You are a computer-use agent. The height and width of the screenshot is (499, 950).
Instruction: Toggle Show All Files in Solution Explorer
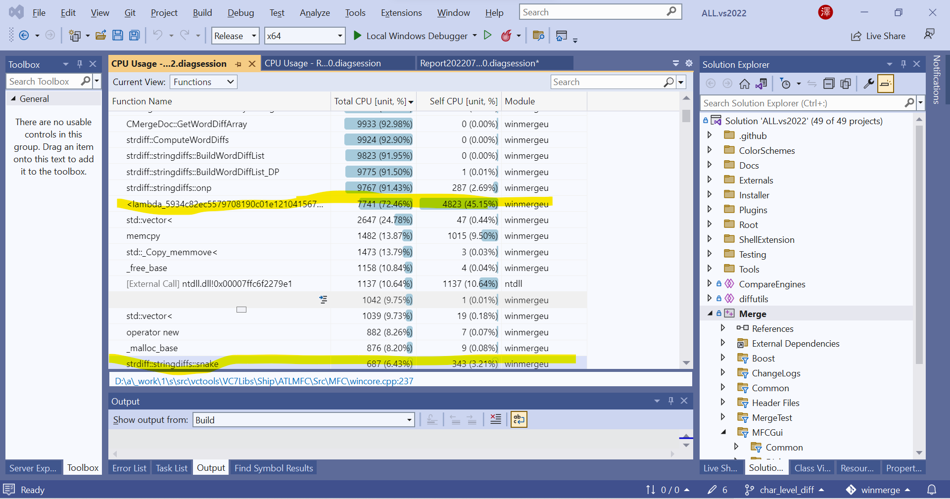pos(846,84)
